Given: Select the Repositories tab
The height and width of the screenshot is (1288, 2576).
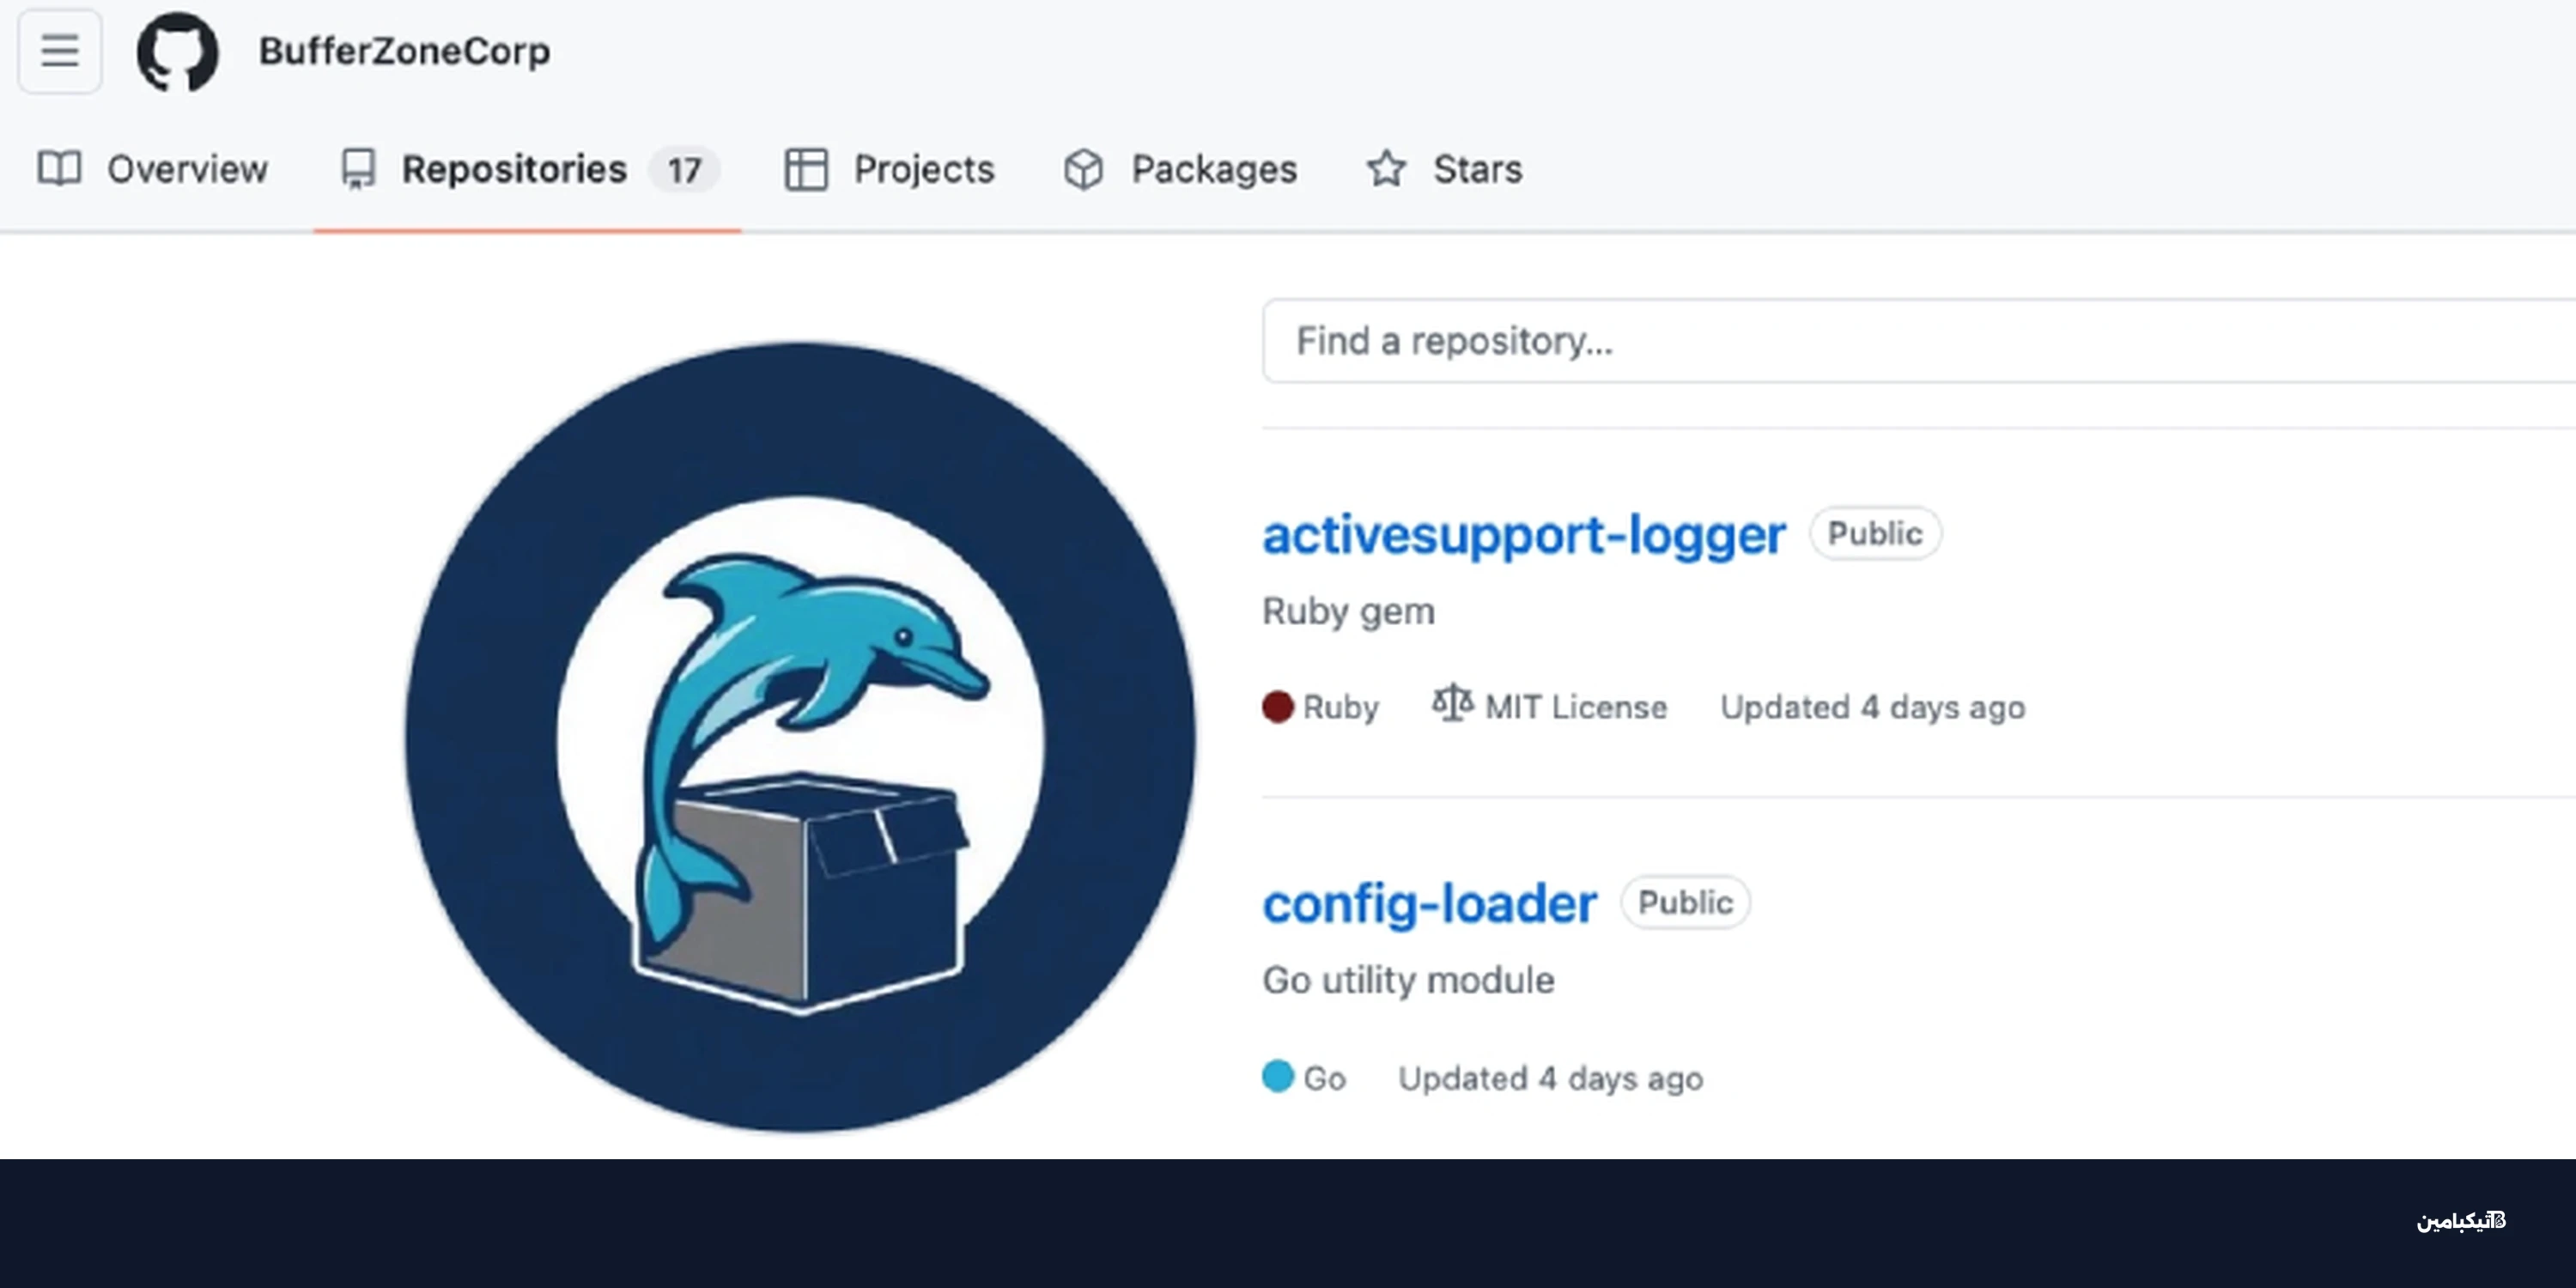Looking at the screenshot, I should point(527,169).
